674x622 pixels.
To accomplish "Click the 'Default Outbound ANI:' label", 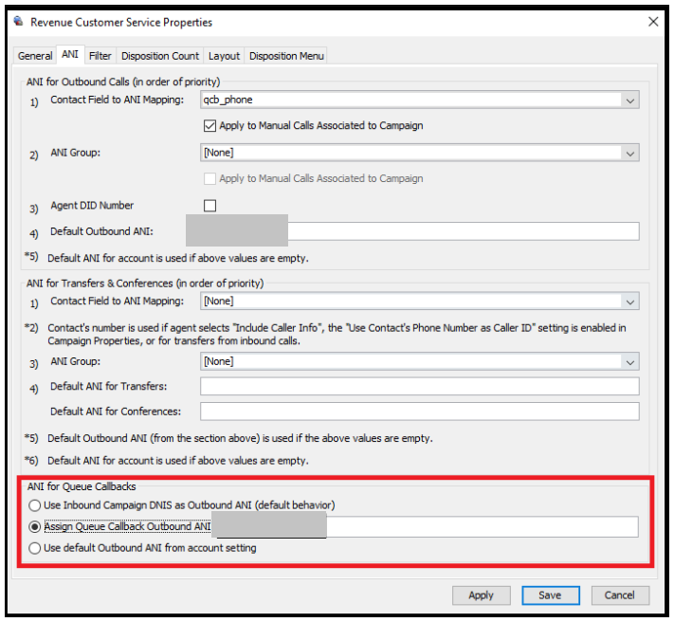I will pyautogui.click(x=101, y=231).
